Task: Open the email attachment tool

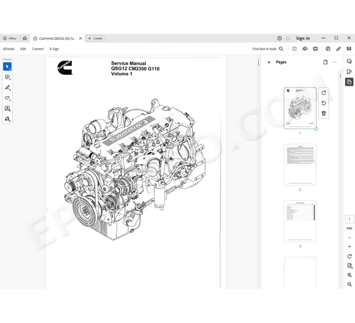Action: click(349, 48)
